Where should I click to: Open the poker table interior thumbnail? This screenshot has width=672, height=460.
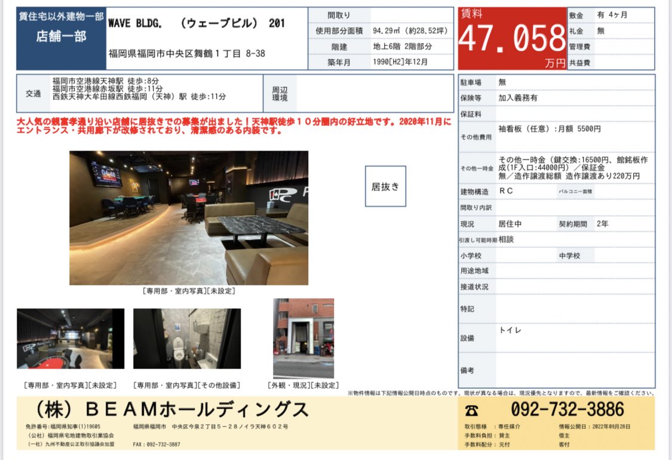pos(70,339)
